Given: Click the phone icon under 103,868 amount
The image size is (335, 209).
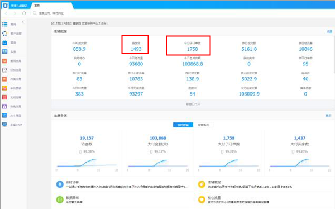Looking at the screenshot, I should (x=151, y=151).
